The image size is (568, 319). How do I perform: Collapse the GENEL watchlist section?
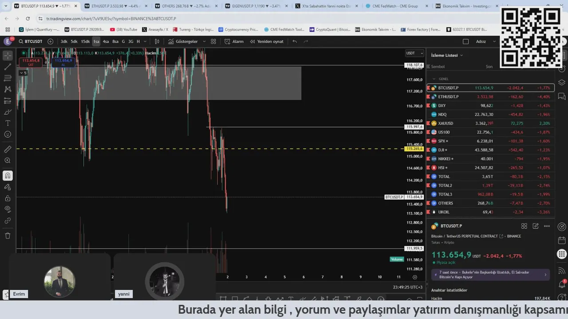click(434, 79)
